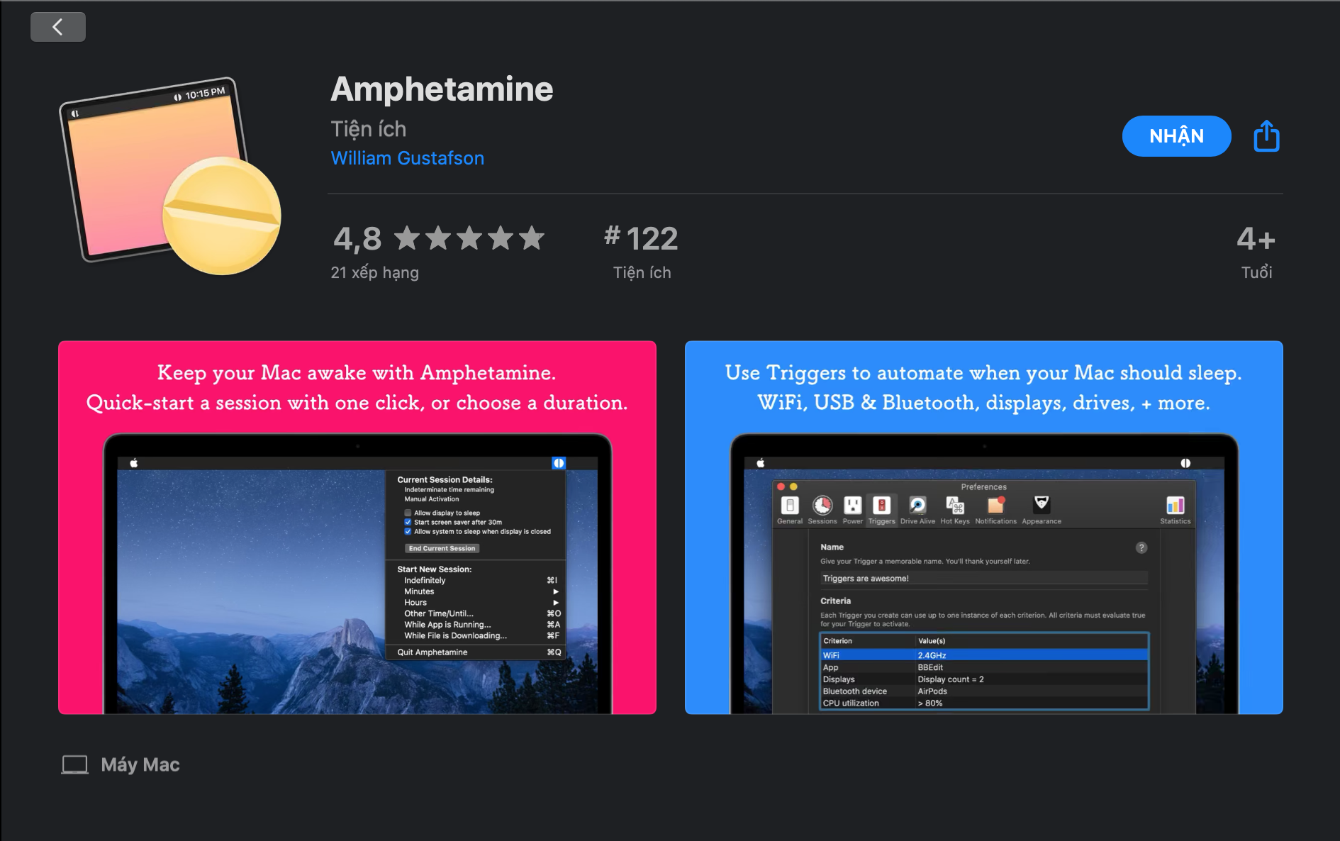The image size is (1340, 841).
Task: Click the '4+' age rating
Action: [x=1256, y=239]
